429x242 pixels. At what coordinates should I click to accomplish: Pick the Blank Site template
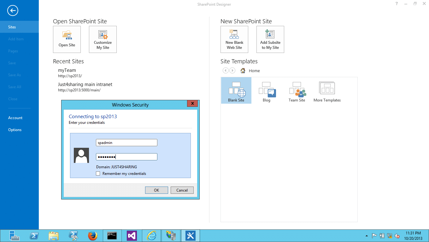pyautogui.click(x=236, y=91)
